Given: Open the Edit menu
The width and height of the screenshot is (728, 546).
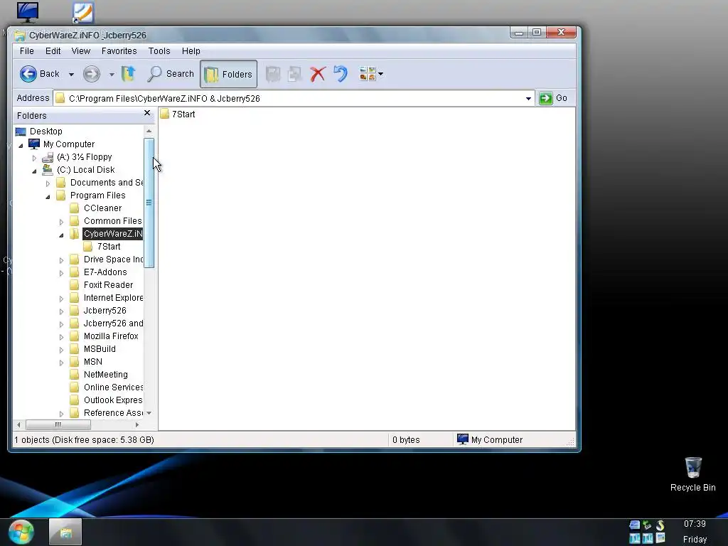Looking at the screenshot, I should [53, 51].
